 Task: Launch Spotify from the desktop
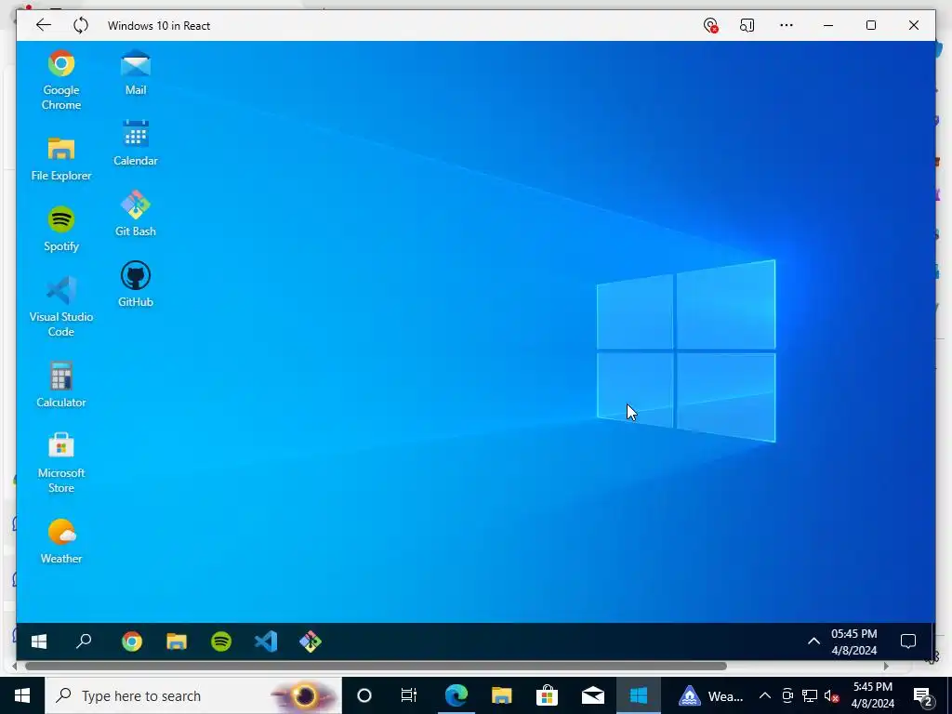click(x=60, y=229)
